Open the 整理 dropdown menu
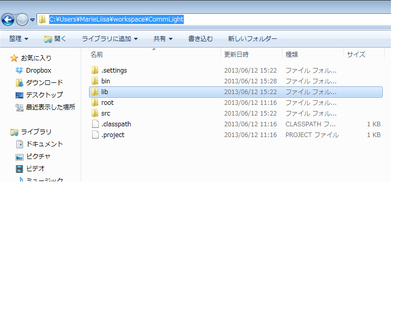The image size is (393, 314). 18,39
